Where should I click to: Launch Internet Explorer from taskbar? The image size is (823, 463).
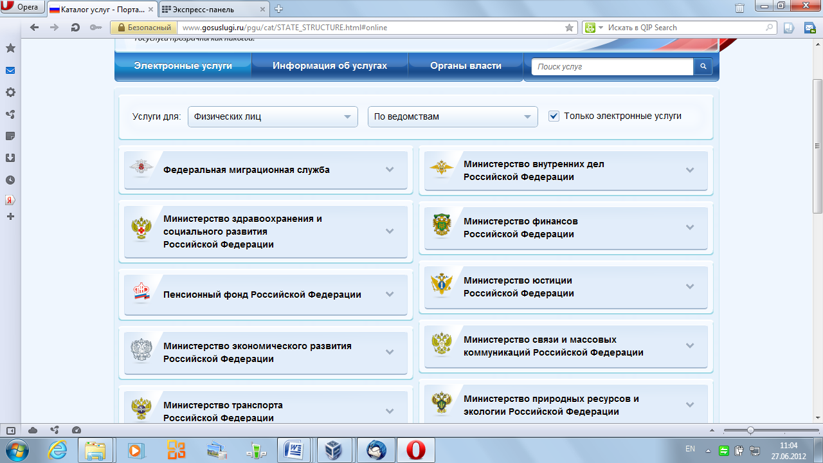[x=57, y=450]
